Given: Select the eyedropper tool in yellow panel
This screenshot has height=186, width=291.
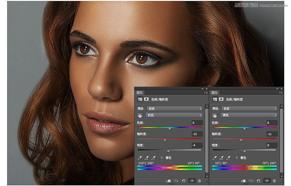Looking at the screenshot, I should point(215,158).
